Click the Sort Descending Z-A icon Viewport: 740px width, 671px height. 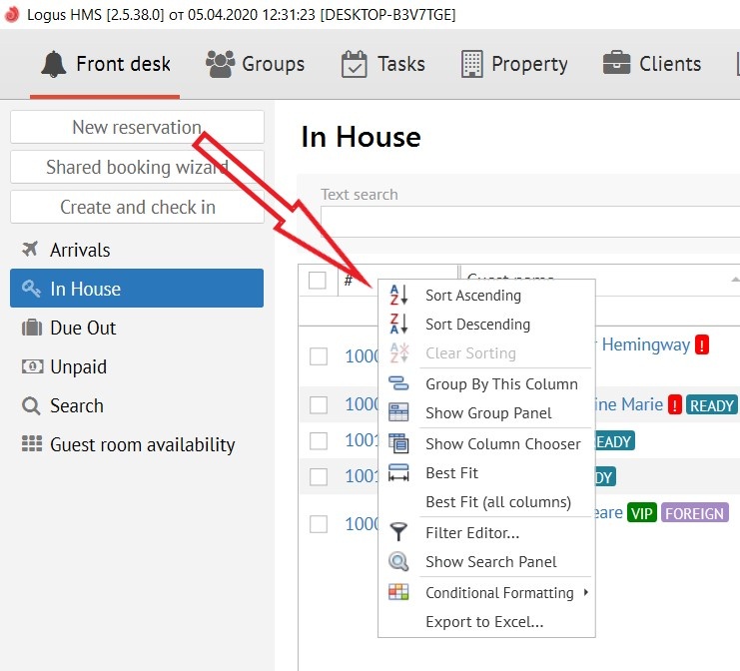coord(398,324)
